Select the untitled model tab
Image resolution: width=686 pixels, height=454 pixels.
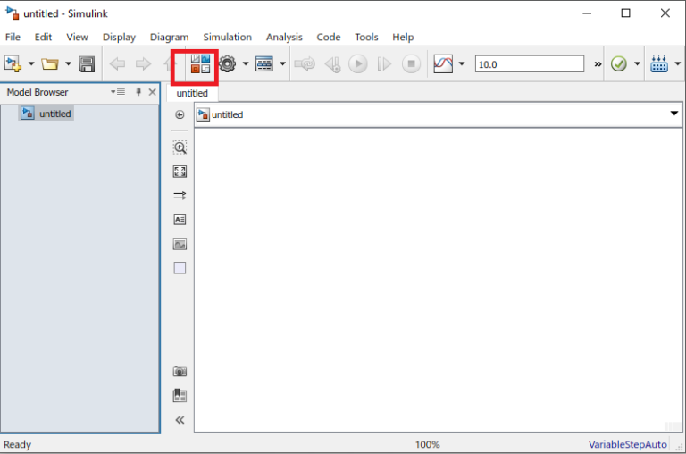point(192,93)
